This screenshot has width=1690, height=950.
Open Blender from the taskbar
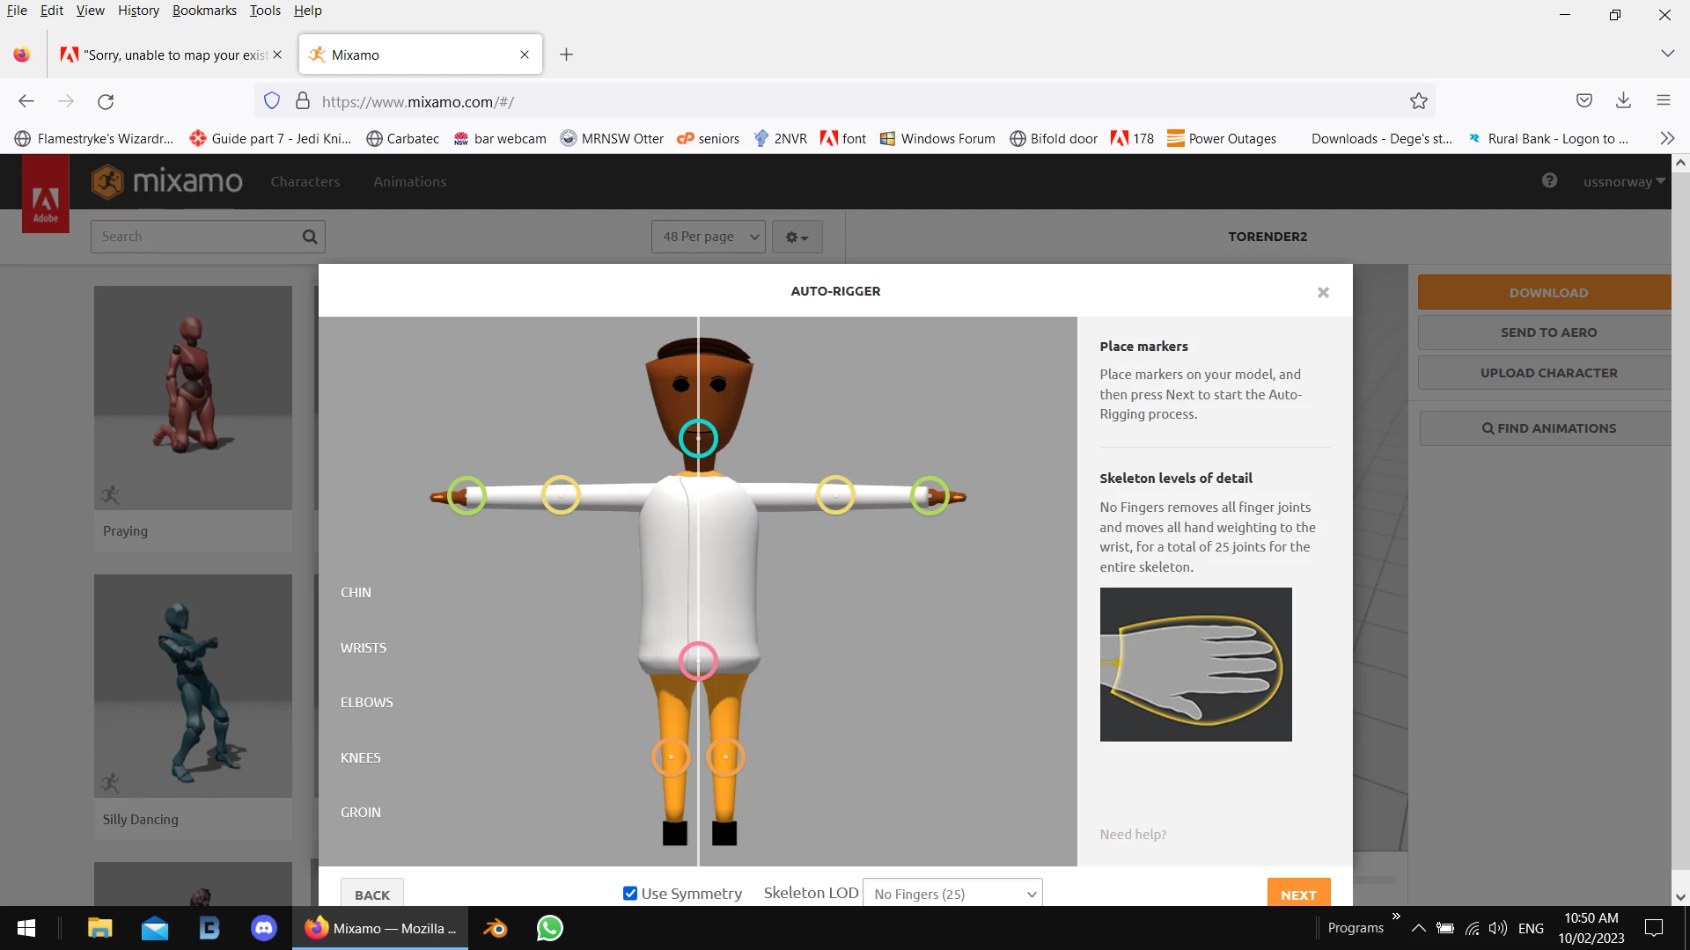coord(496,928)
